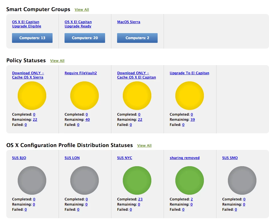The width and height of the screenshot is (269, 219).
Task: Click Completed count 23 for SUS NYC
Action: 140,199
